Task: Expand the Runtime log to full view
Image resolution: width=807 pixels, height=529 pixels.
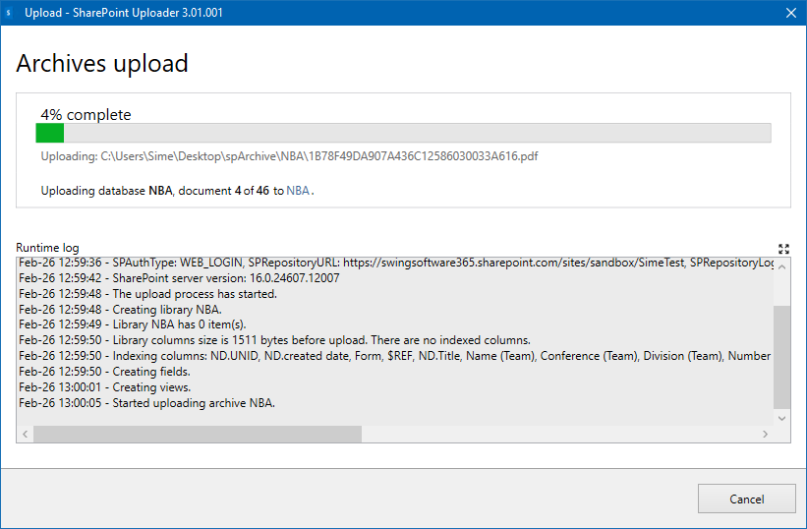Action: [x=782, y=249]
